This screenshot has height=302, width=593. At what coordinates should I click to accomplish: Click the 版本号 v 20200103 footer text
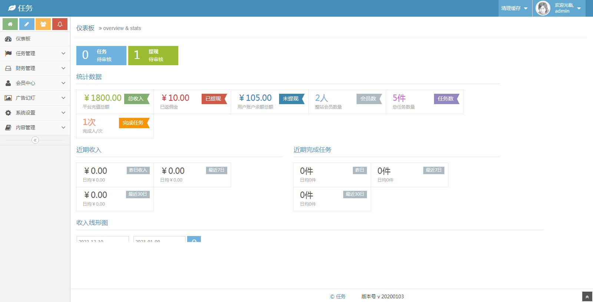point(382,296)
